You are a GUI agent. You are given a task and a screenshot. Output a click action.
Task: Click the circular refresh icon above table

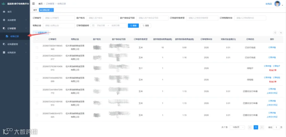(281, 33)
